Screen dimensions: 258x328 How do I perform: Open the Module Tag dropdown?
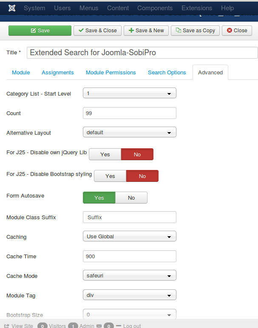coord(130,295)
